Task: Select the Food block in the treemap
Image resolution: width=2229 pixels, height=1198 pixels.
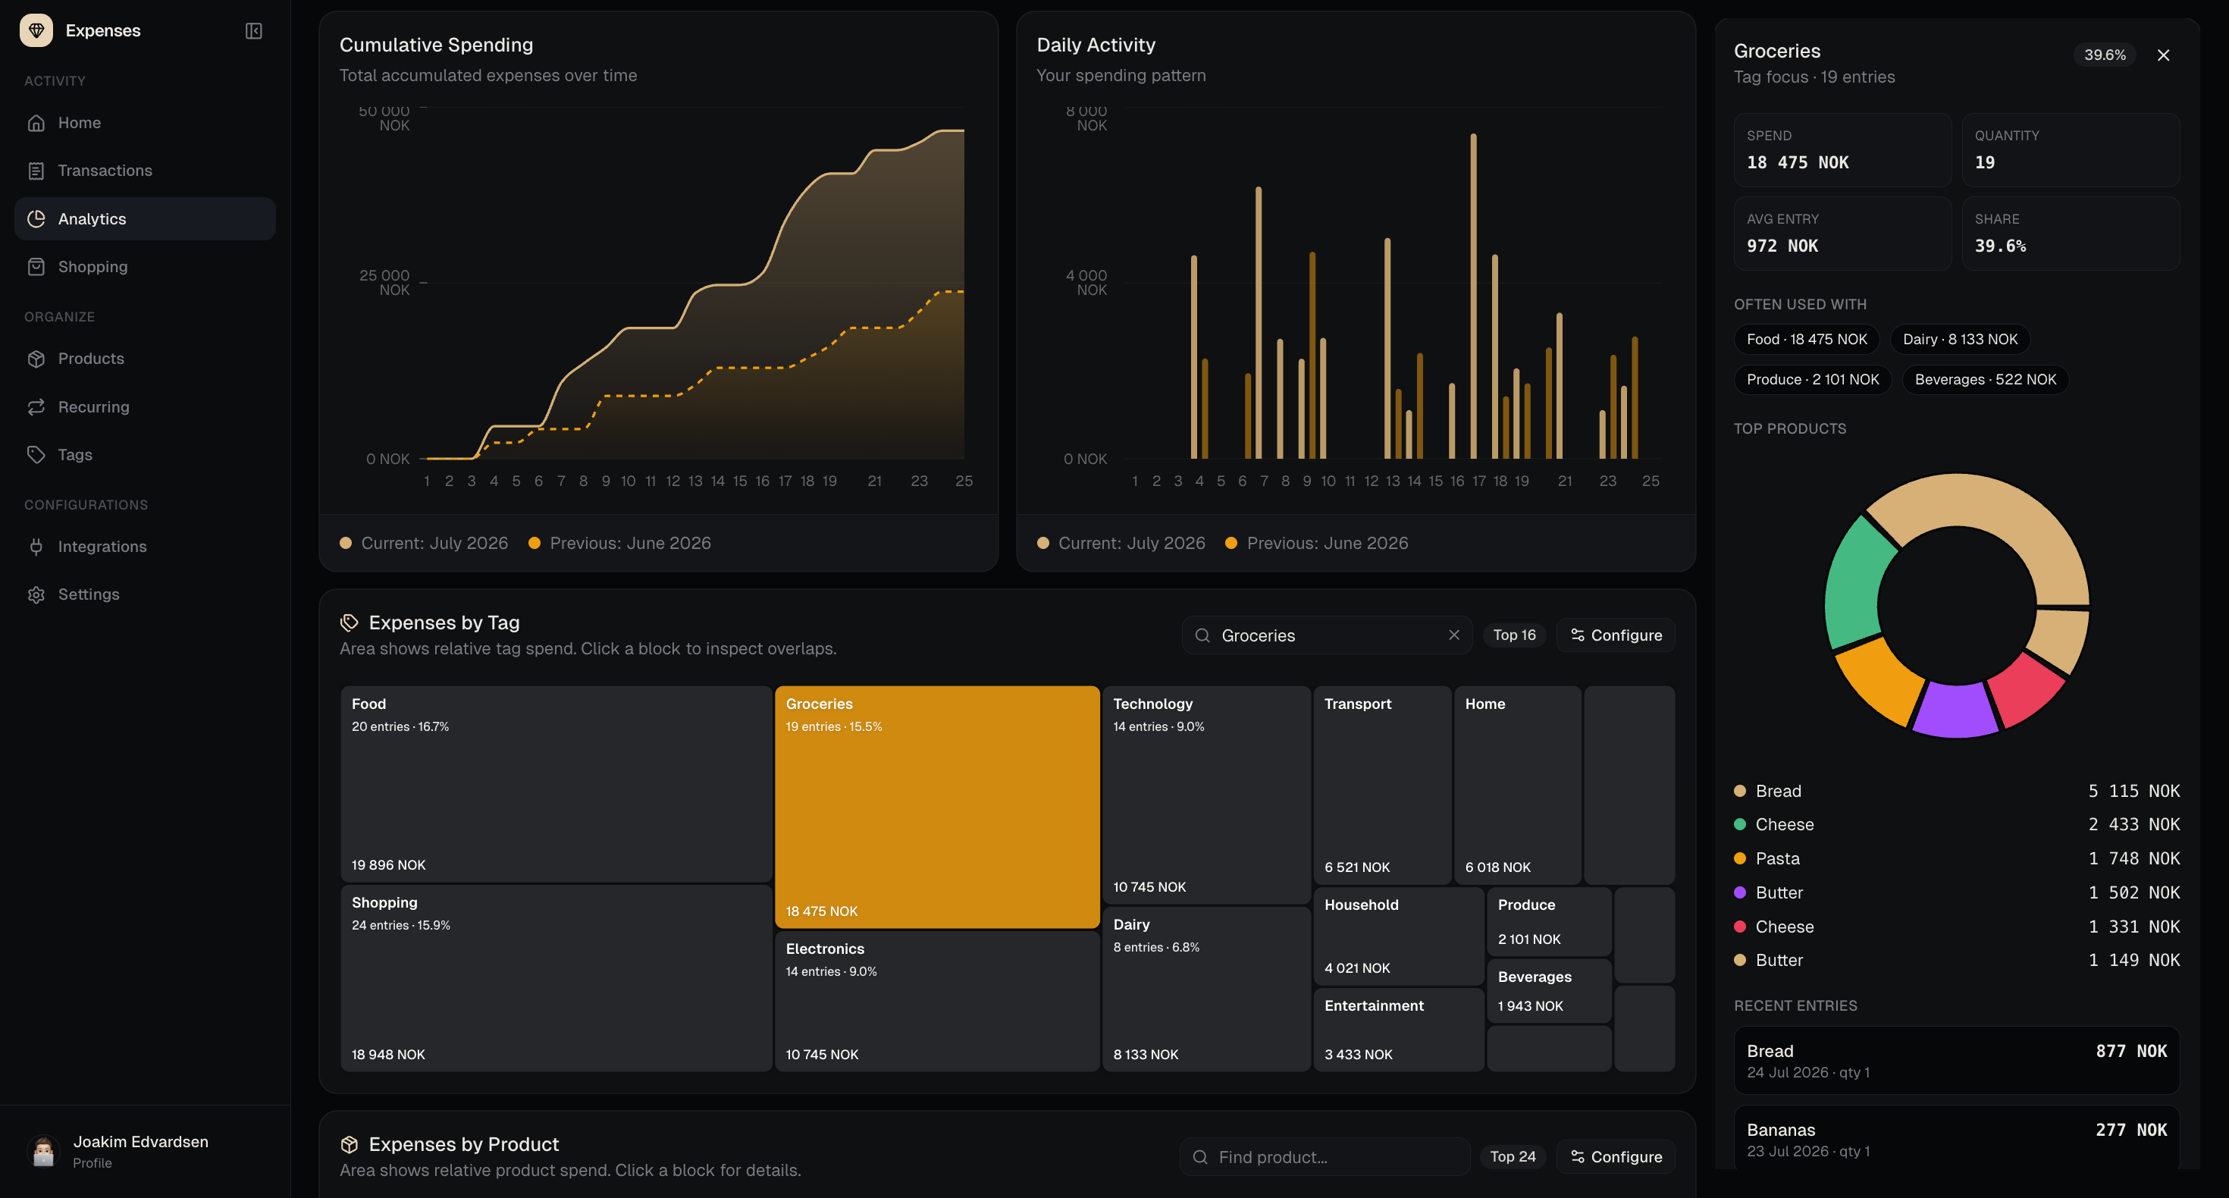Action: click(556, 784)
